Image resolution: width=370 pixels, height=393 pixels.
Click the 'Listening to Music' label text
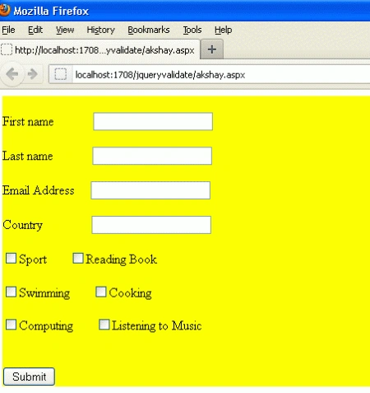tap(157, 326)
